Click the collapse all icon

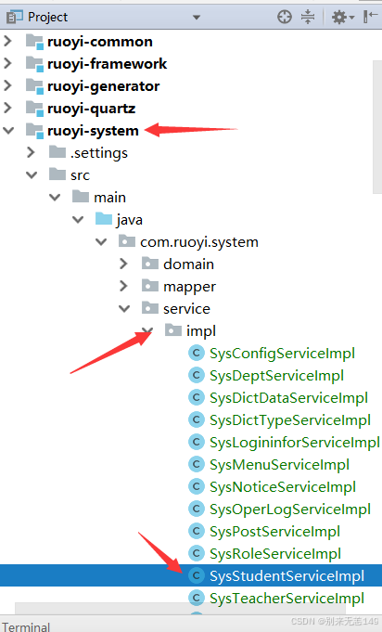point(308,17)
